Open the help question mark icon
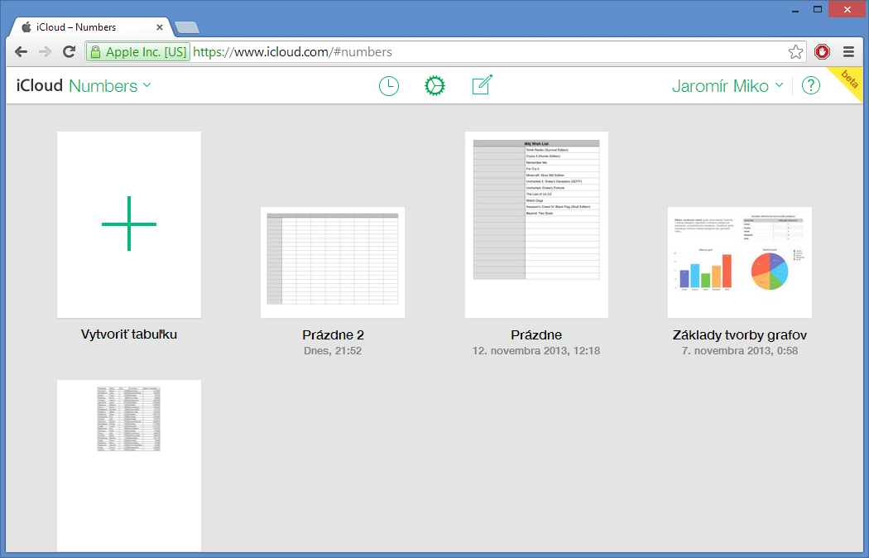 pyautogui.click(x=811, y=86)
